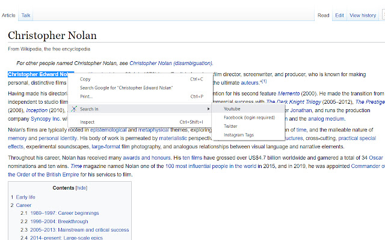Screen dimensions: 385x240
Task: Switch to the Talk tab
Action: pos(26,15)
